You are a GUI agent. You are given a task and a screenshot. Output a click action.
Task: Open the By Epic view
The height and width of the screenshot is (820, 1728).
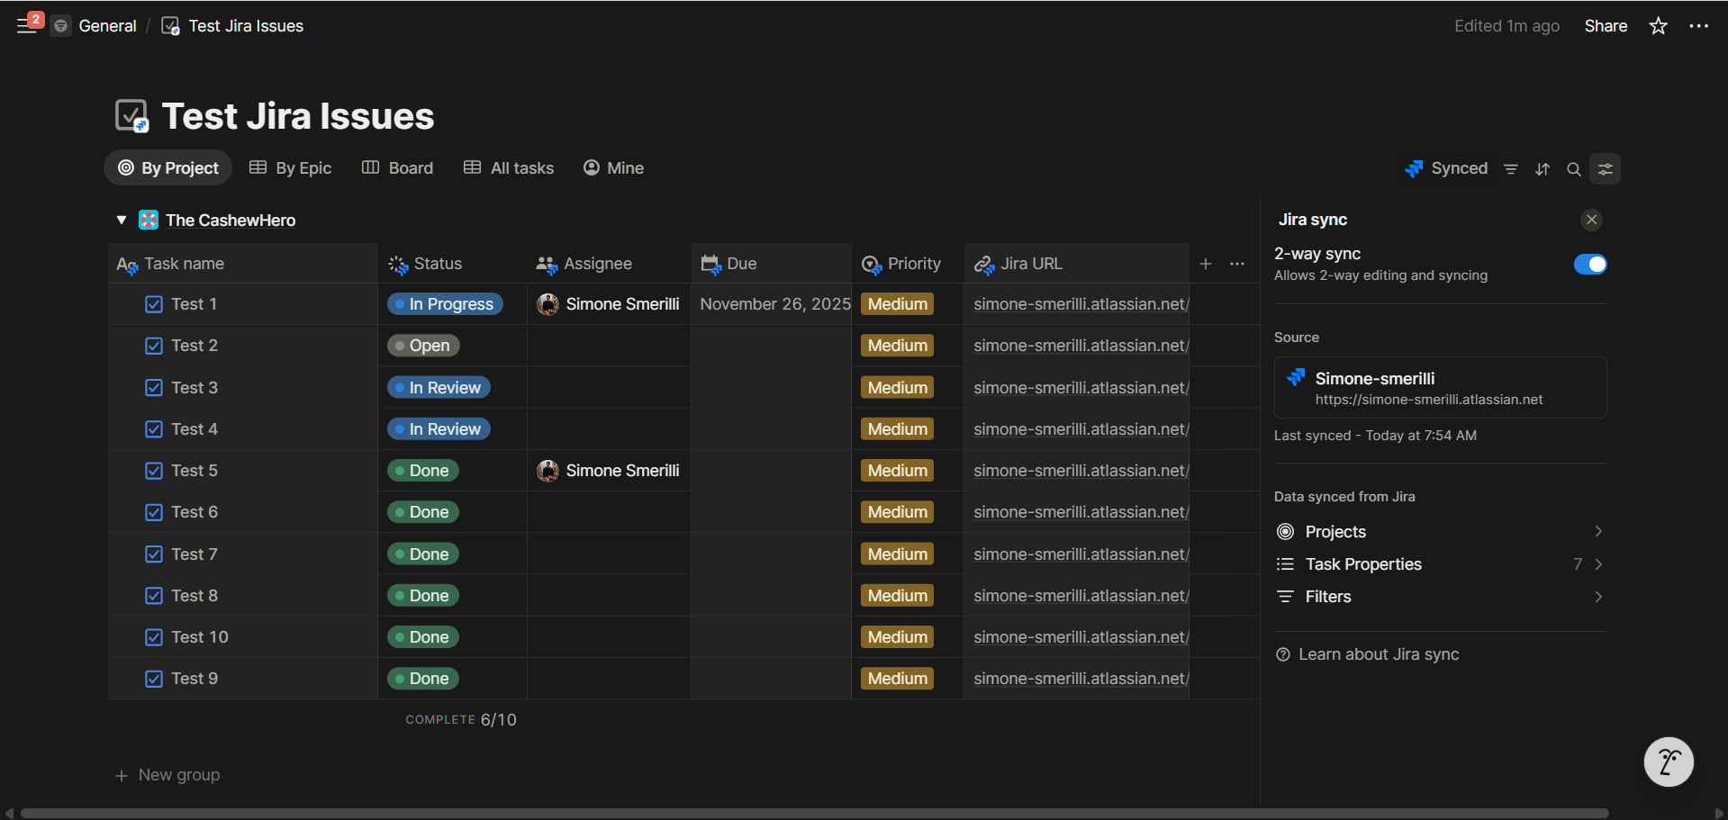click(290, 167)
